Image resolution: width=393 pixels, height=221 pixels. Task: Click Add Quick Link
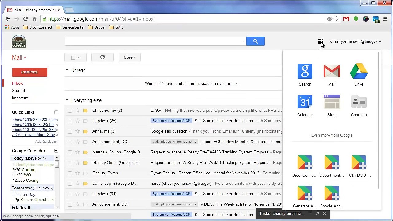coord(46,142)
